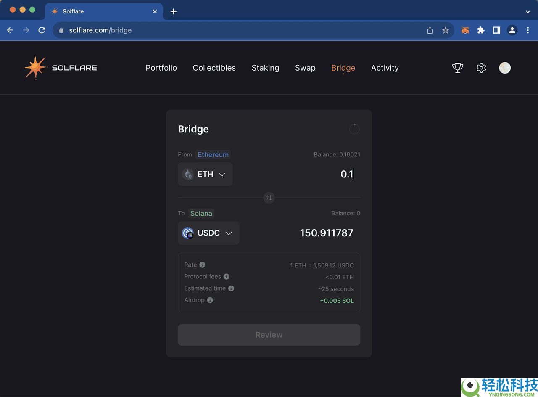Go to the Portfolio tab
The width and height of the screenshot is (538, 397).
tap(161, 68)
